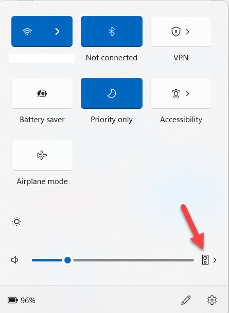This screenshot has height=313, width=229.
Task: Expand Accessibility options chevron
Action: (x=188, y=93)
